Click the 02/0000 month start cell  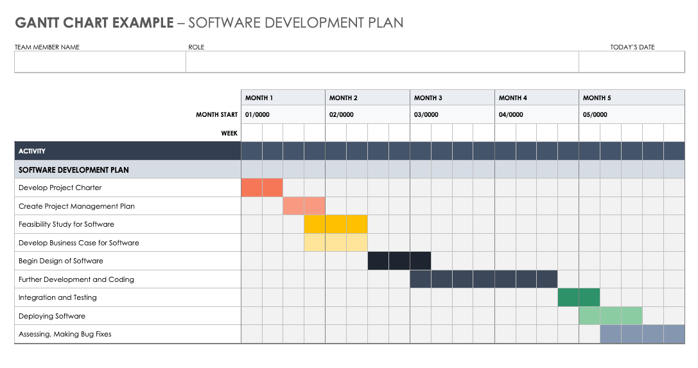click(x=367, y=115)
